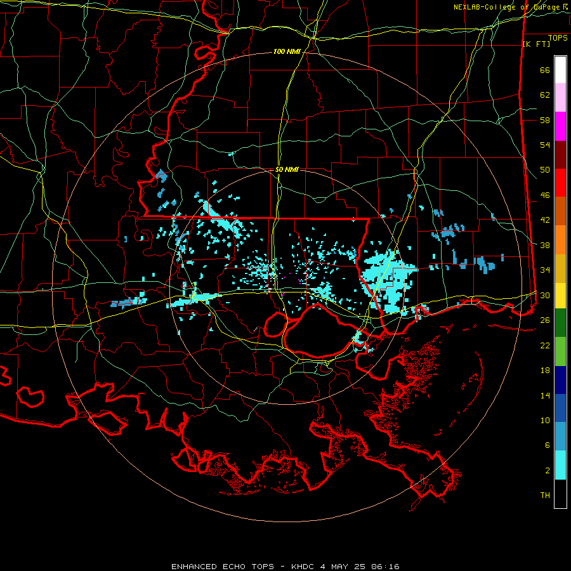Click the yellow 30 kft legend swatch

click(x=560, y=296)
